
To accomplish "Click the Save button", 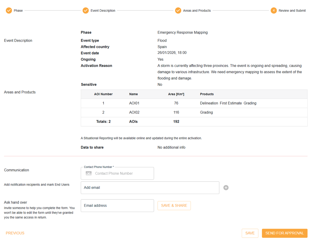I will (250, 233).
